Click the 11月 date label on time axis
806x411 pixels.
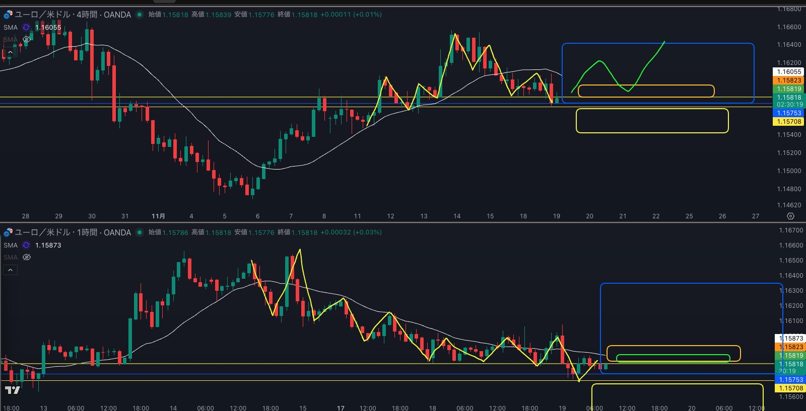[158, 216]
